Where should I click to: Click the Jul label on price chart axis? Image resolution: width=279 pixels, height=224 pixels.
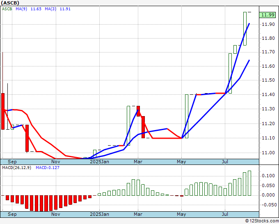point(225,162)
